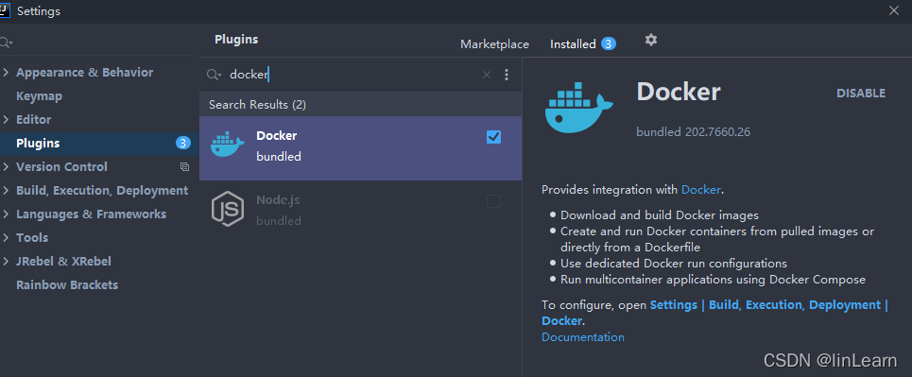Open the Keymap settings page
912x377 pixels.
pos(39,96)
